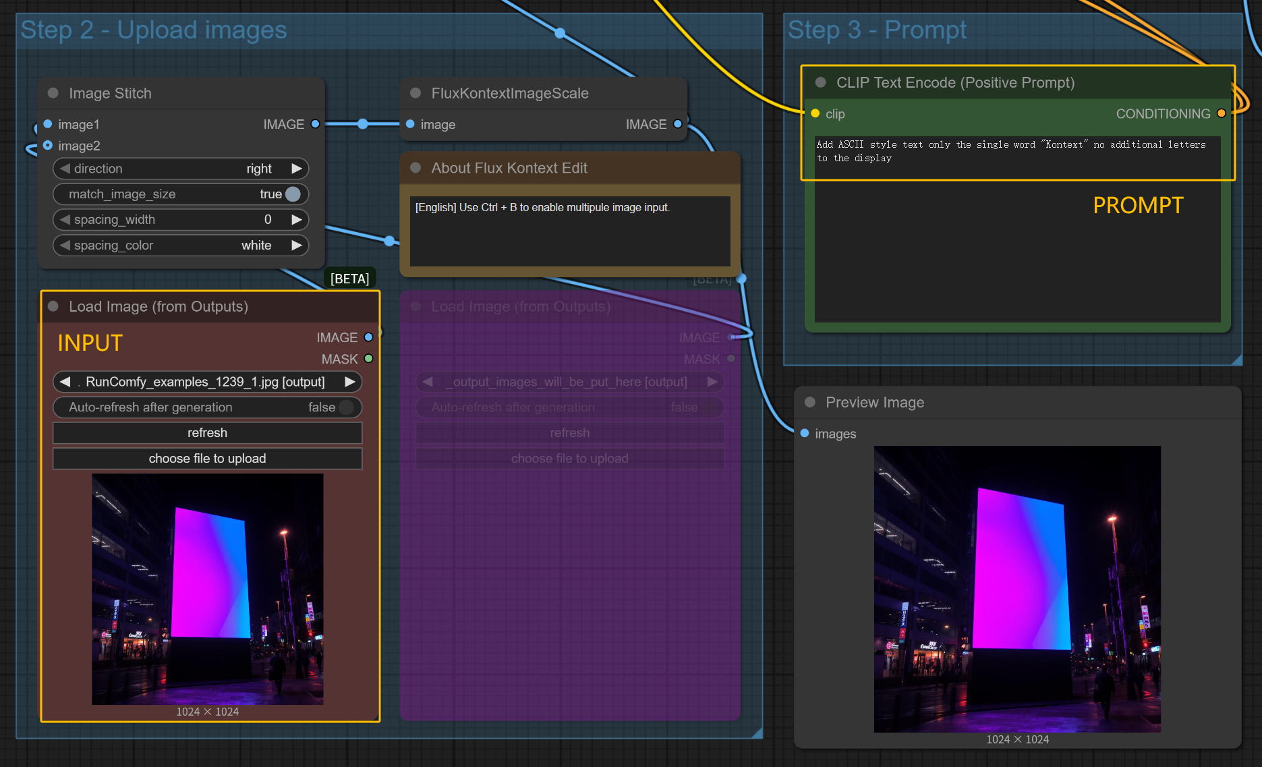The image size is (1262, 767).
Task: Open spacing_color dropdown showing white
Action: (x=181, y=246)
